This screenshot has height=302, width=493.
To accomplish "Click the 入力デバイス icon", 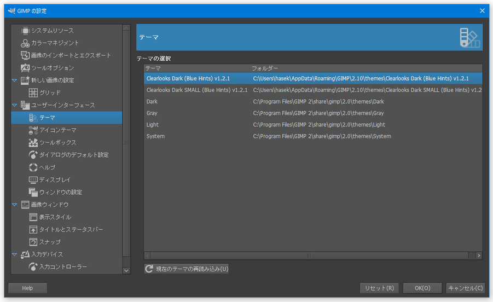I will pyautogui.click(x=25, y=254).
